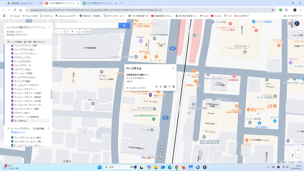The width and height of the screenshot is (304, 171).
Task: Bookmark page with the star icon
Action: 273,10
